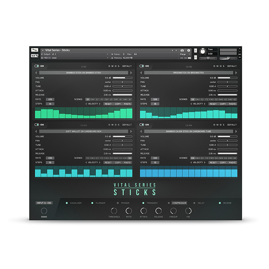
Task: Toggle the ON switch for the C1-B1 layer
Action: pos(37,66)
